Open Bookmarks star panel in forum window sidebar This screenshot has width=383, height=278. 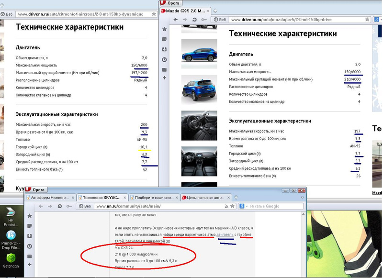[30, 216]
